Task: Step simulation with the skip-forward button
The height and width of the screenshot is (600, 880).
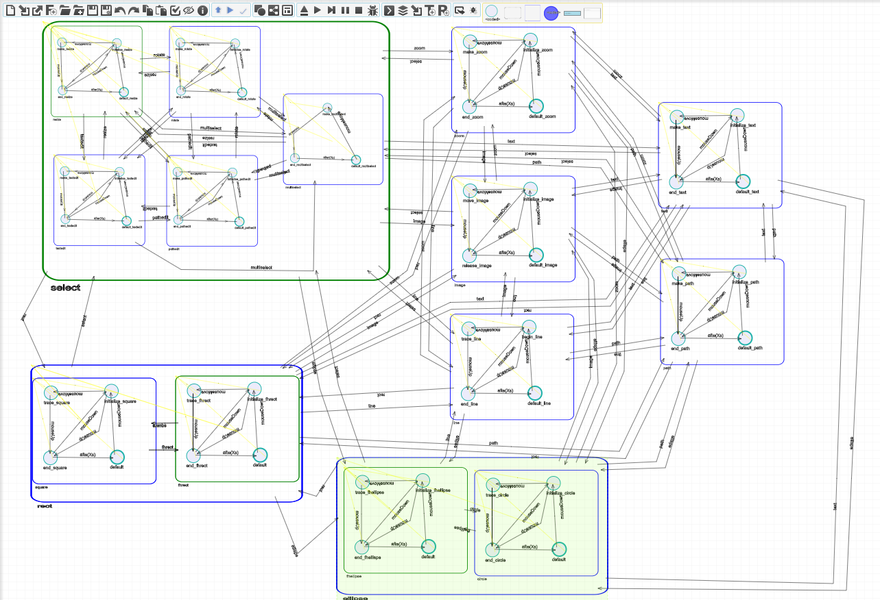Action: click(x=331, y=10)
